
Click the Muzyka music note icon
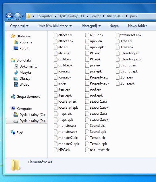click(x=16, y=72)
